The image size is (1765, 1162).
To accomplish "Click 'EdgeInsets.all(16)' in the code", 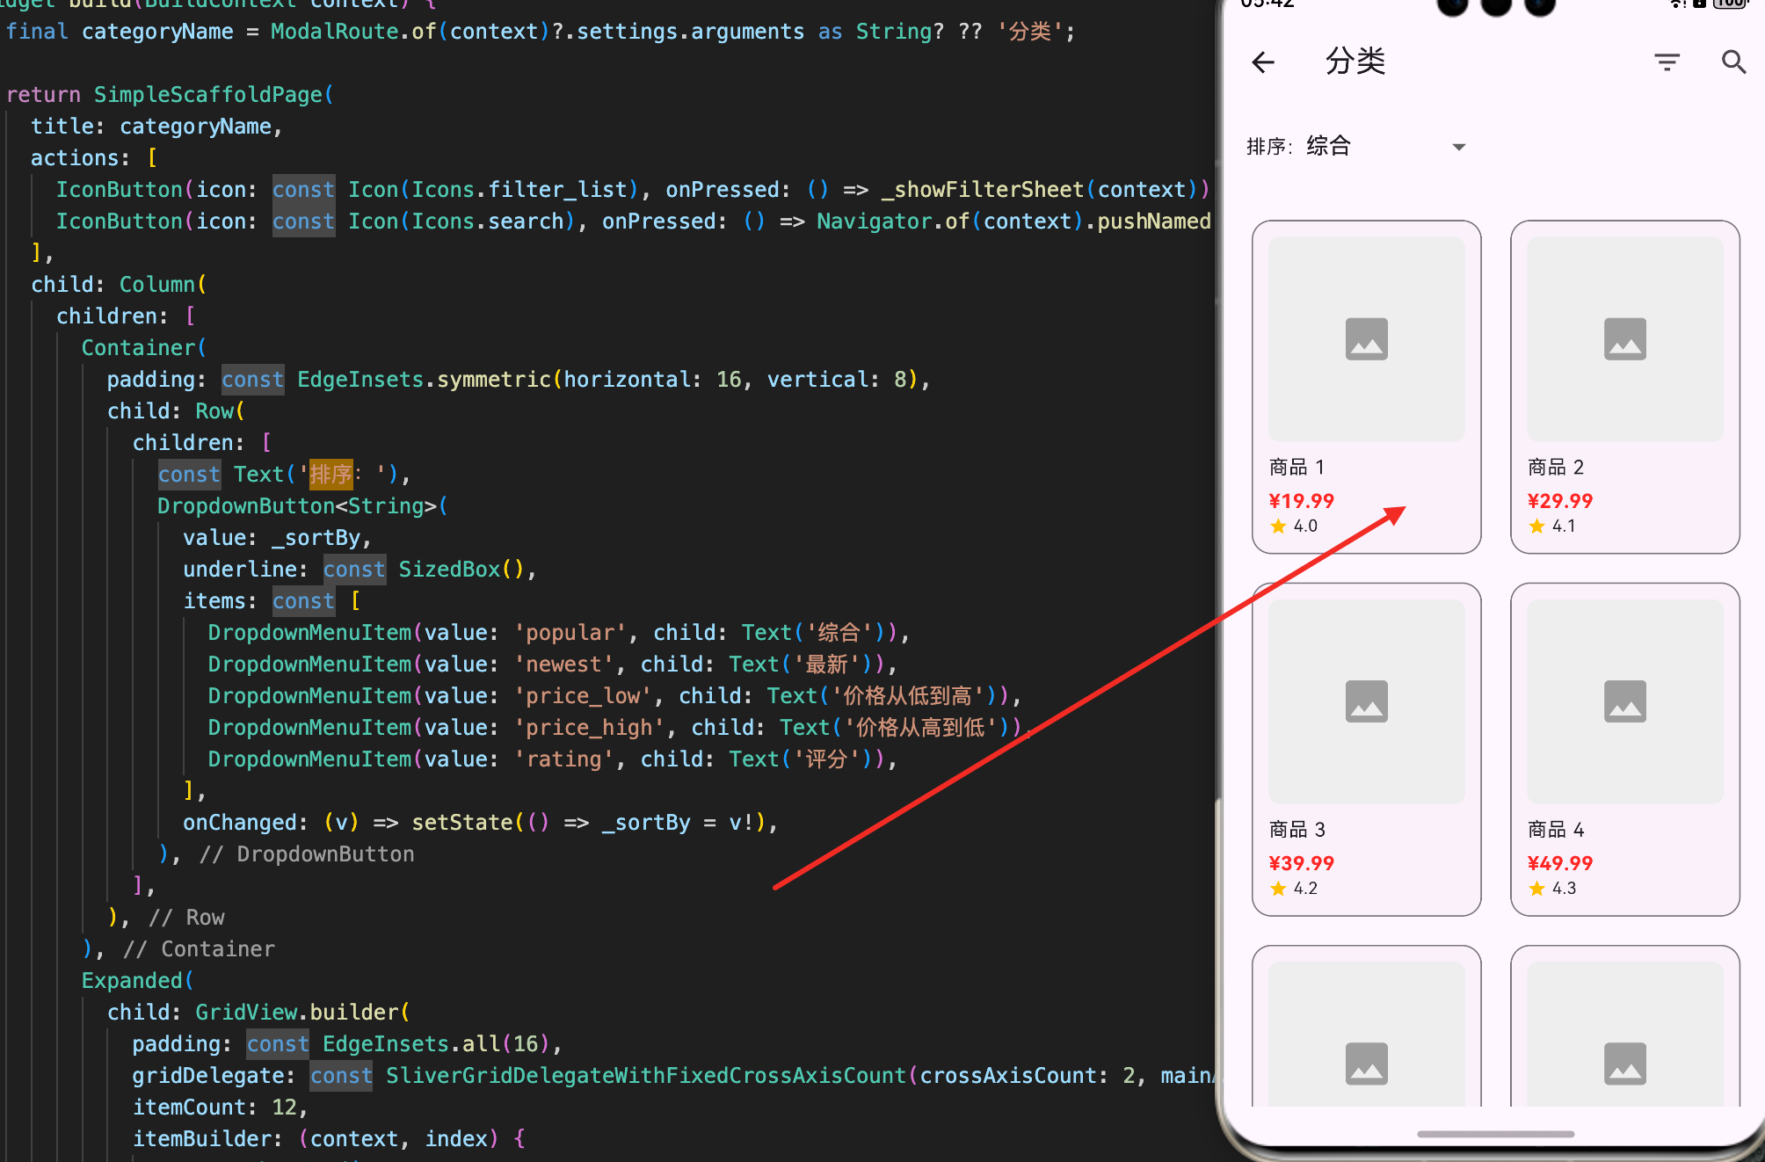I will [x=436, y=1044].
